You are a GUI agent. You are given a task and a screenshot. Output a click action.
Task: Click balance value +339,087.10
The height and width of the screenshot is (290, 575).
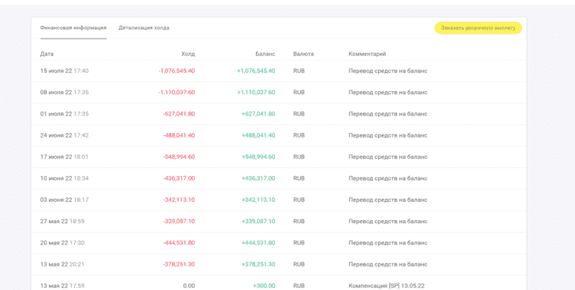tap(258, 222)
